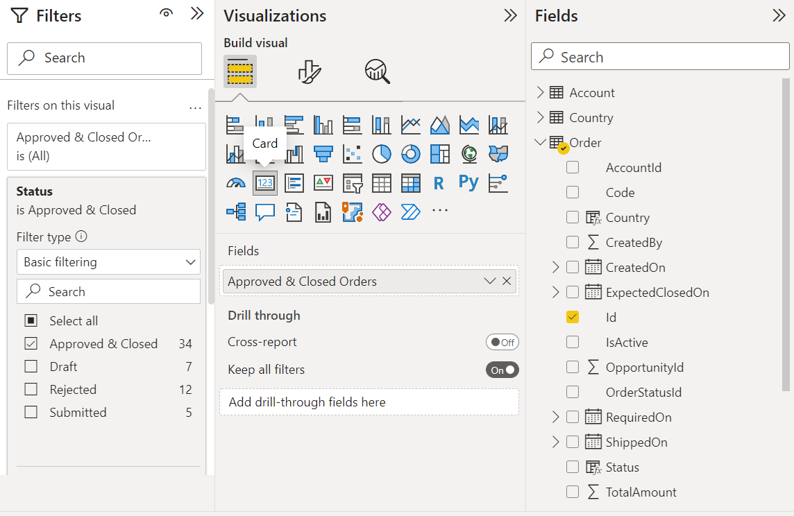Disable the Keep all filters toggle
This screenshot has width=794, height=516.
pos(502,370)
